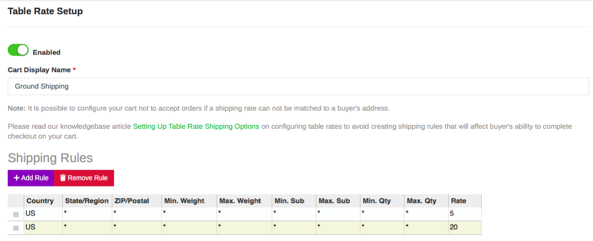593x241 pixels.
Task: Edit the Rate cell showing 20
Action: 465,228
